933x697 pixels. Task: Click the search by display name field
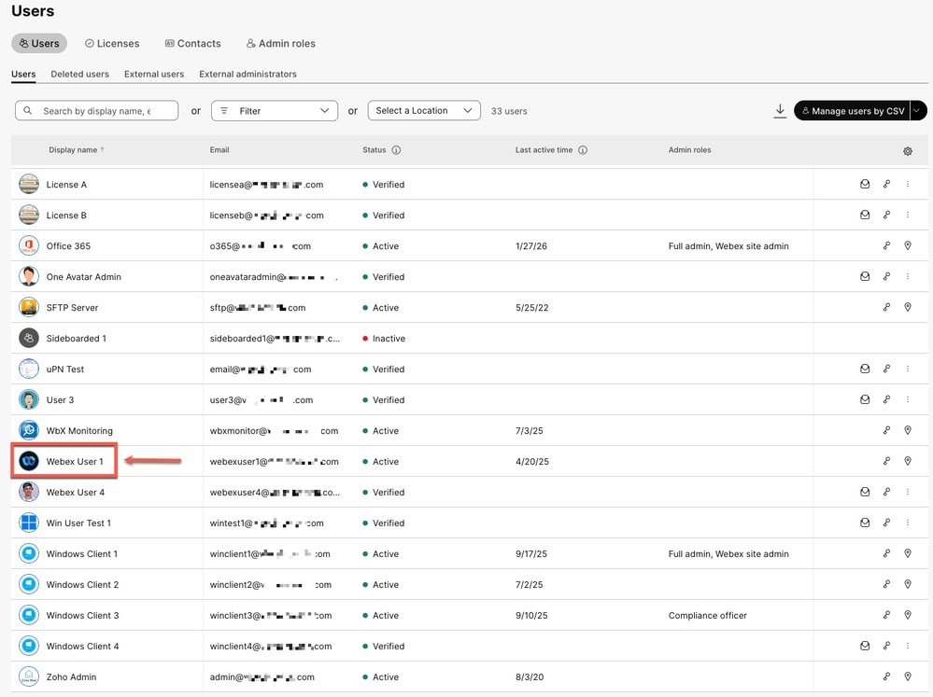[x=96, y=110]
